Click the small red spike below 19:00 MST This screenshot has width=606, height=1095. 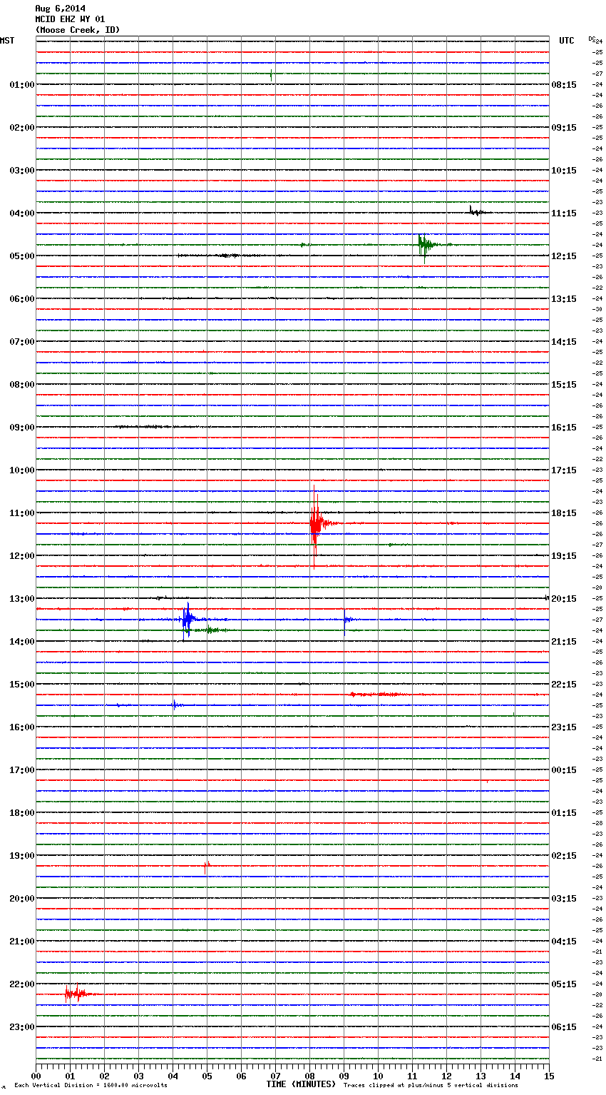pos(207,867)
